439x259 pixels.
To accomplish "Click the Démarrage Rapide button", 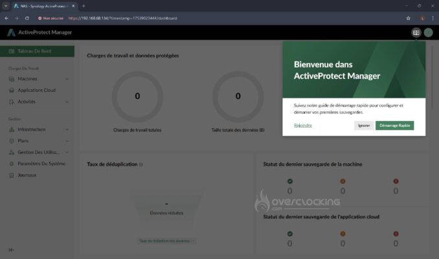I will coord(394,126).
